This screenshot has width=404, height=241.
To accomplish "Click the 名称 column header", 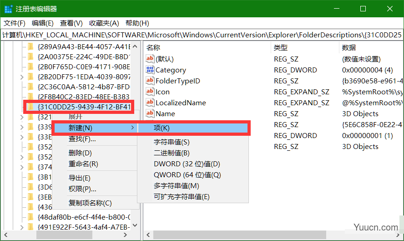I will point(154,47).
